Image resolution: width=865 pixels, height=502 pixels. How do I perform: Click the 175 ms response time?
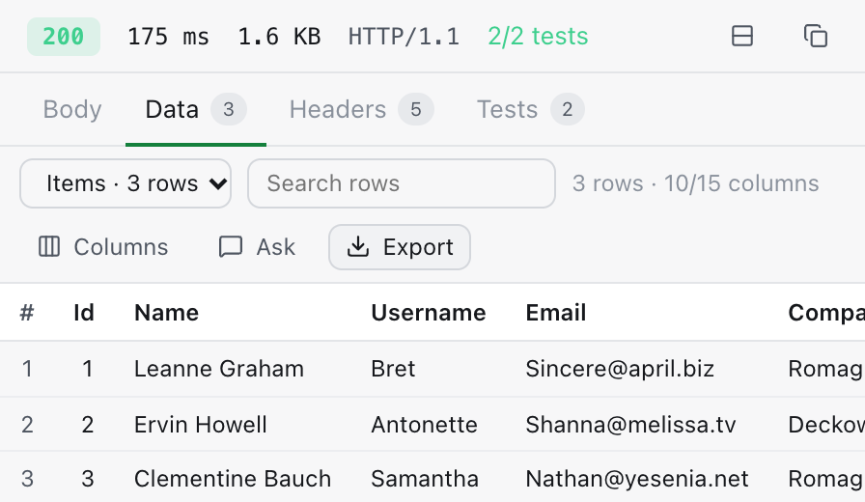[169, 37]
